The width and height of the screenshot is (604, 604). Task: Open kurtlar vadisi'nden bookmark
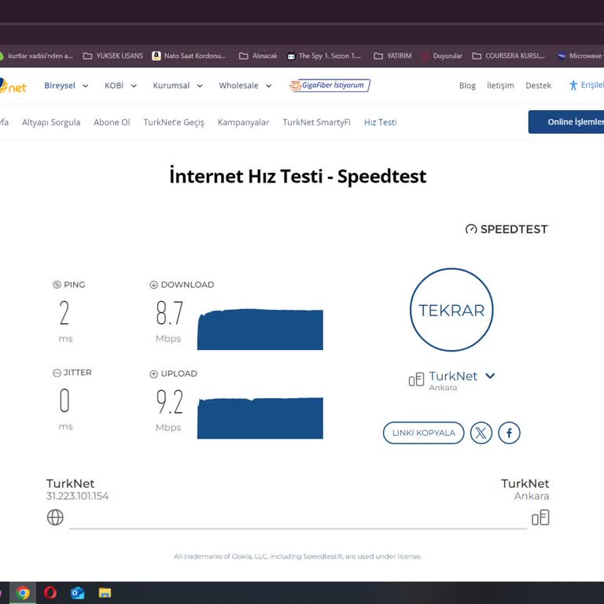(37, 56)
